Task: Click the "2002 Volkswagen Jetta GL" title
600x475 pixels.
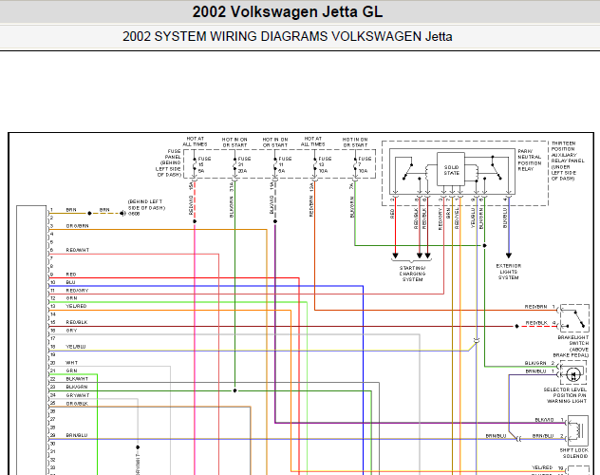Action: click(288, 11)
